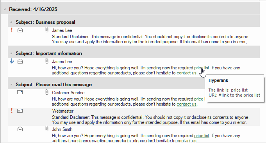The image size is (266, 143).
Task: Collapse the Received: 4/16/2025 group
Action: pos(5,9)
